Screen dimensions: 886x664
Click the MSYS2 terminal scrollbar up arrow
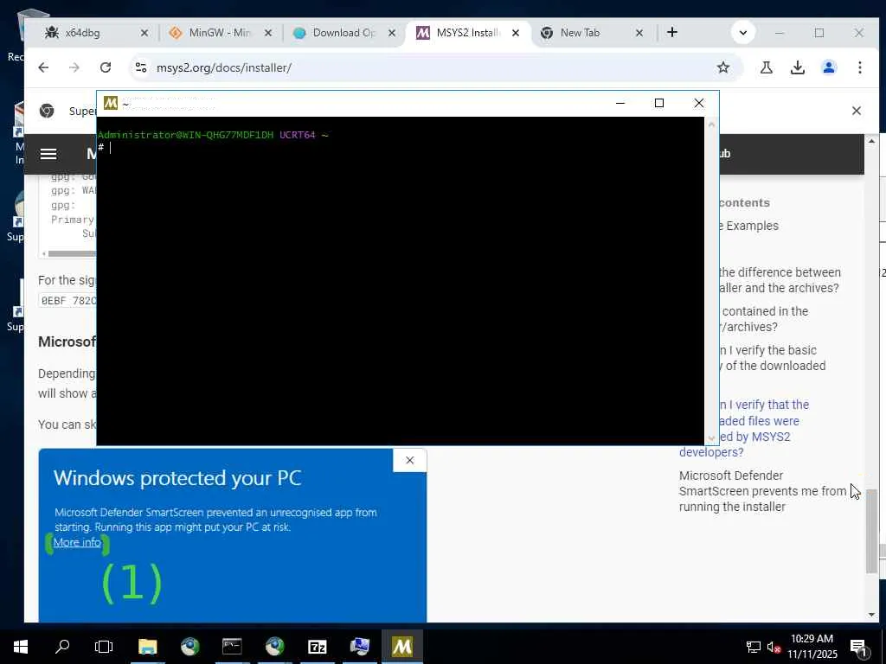tap(711, 124)
